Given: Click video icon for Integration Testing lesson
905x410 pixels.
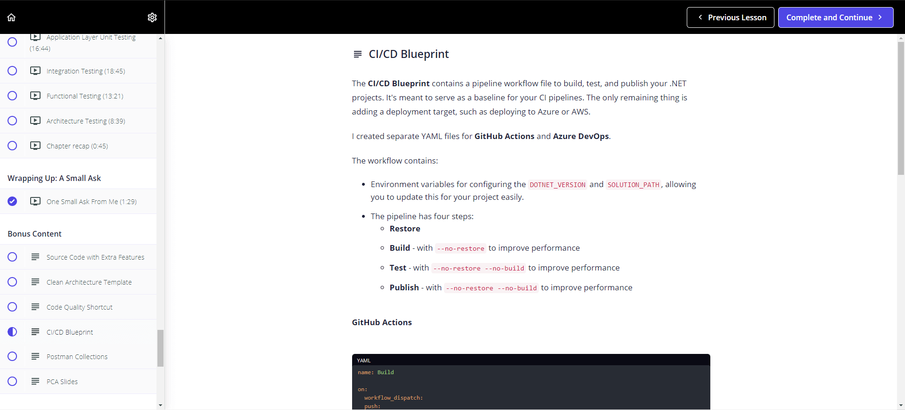Looking at the screenshot, I should [x=35, y=71].
